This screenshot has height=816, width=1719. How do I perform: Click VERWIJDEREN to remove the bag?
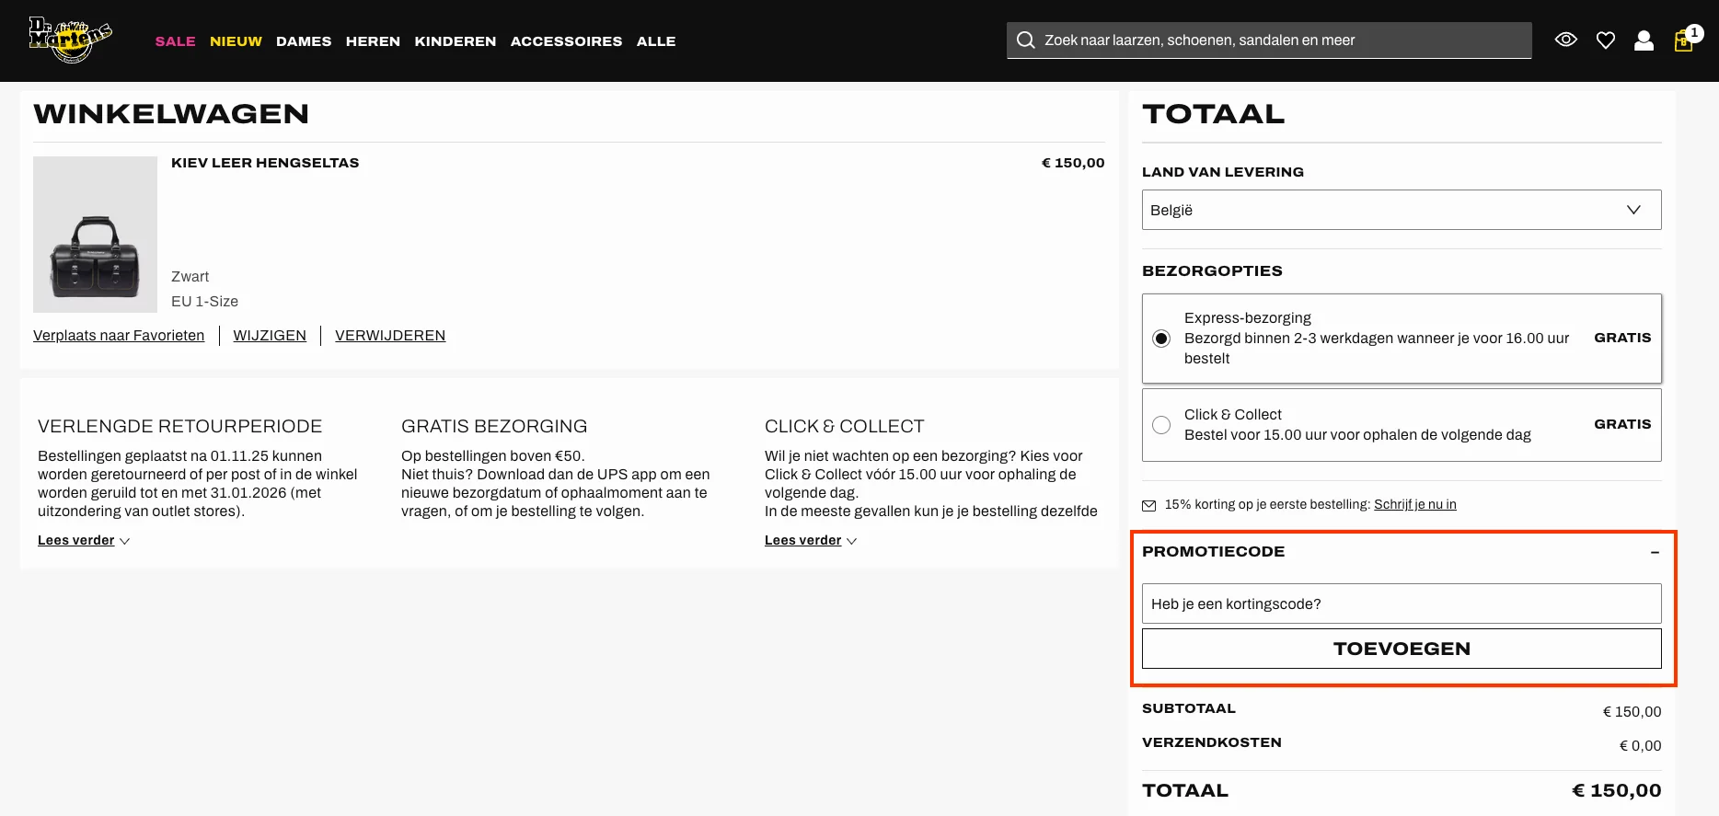click(390, 335)
